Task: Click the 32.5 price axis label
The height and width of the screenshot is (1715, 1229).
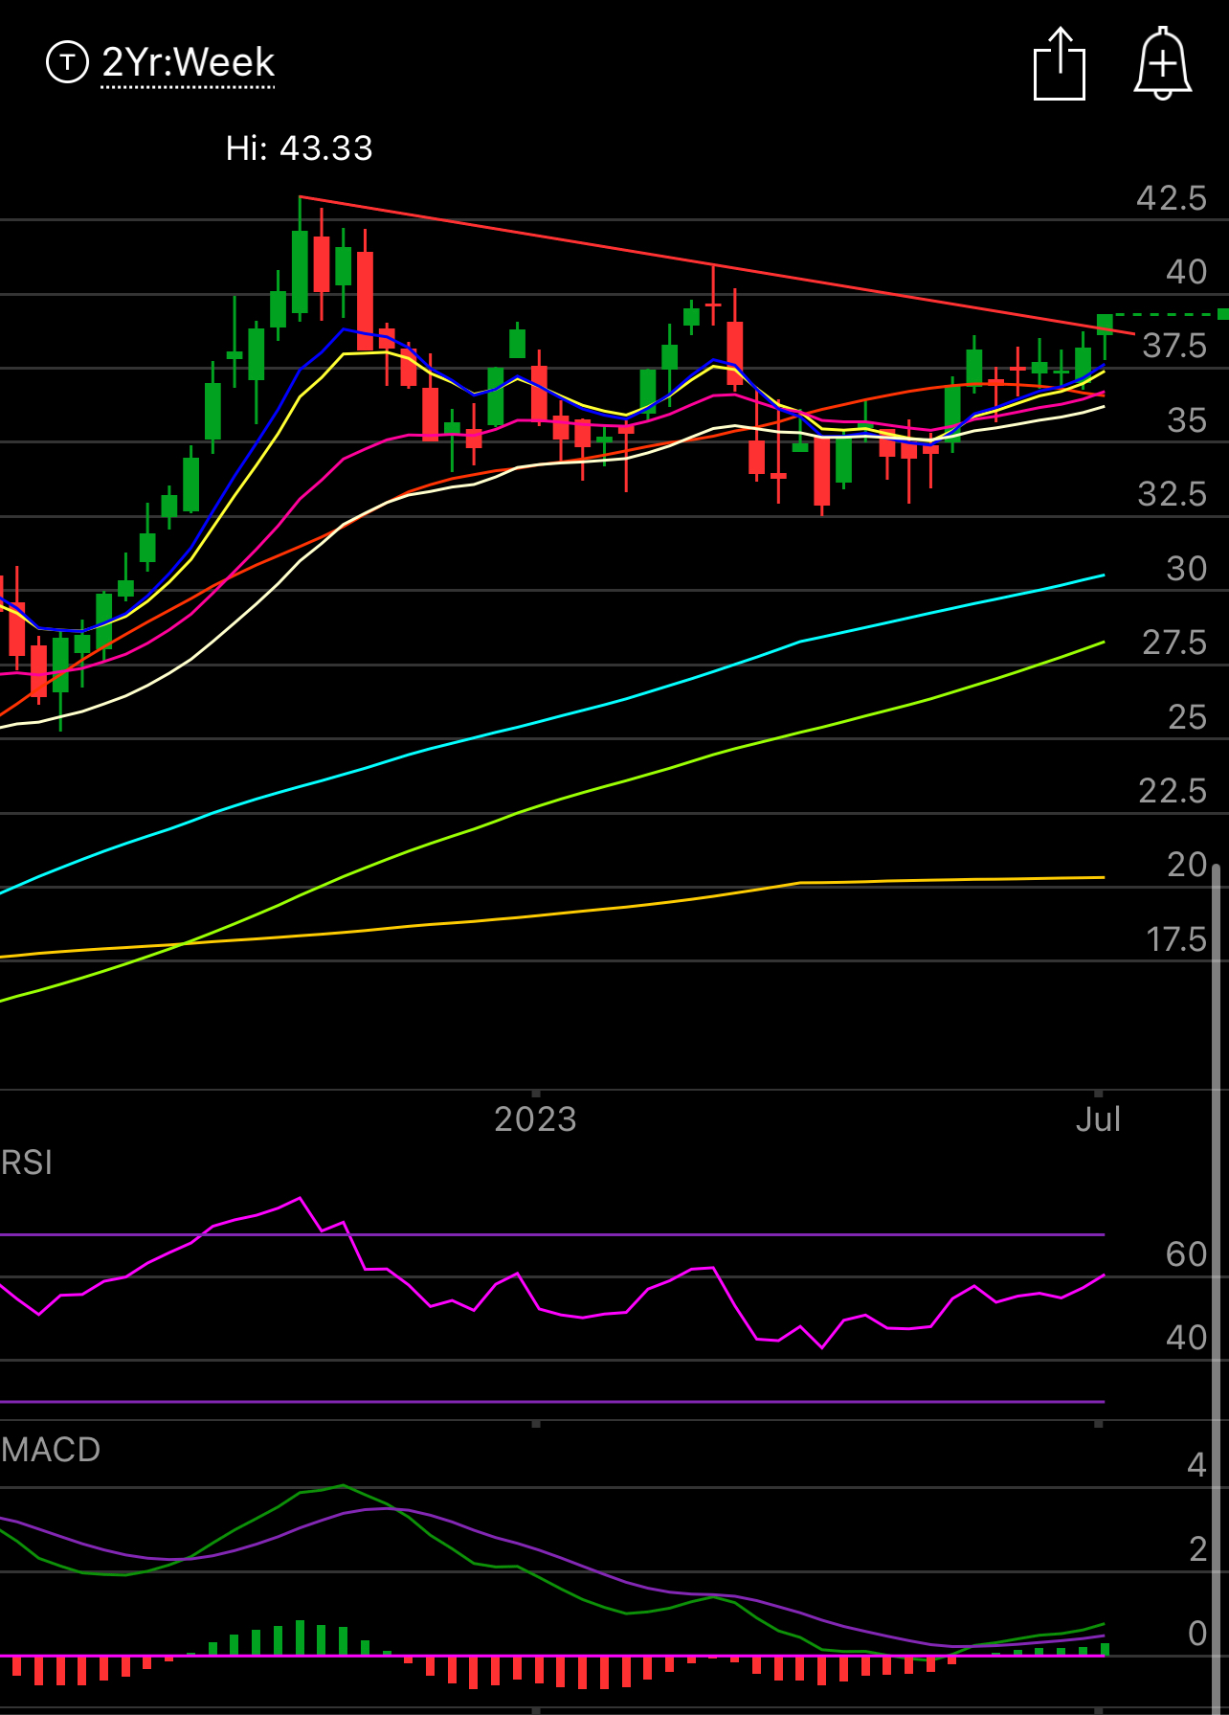Action: [1173, 494]
